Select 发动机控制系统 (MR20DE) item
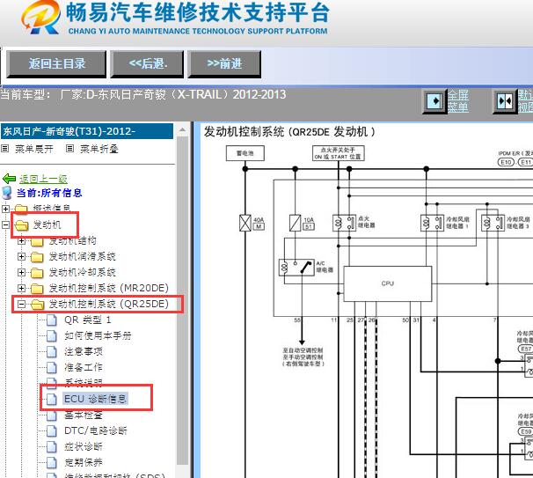 pos(109,288)
